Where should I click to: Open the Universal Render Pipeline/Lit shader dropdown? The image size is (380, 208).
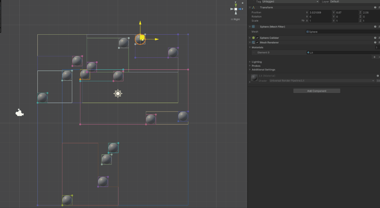pos(321,80)
